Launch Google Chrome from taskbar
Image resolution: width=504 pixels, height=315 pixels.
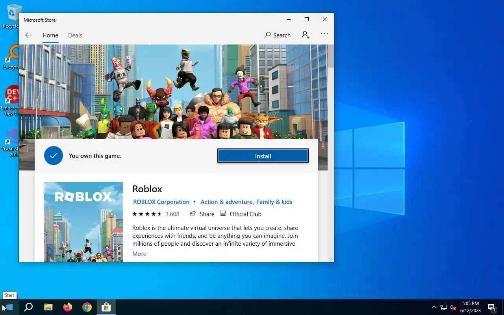(x=87, y=307)
